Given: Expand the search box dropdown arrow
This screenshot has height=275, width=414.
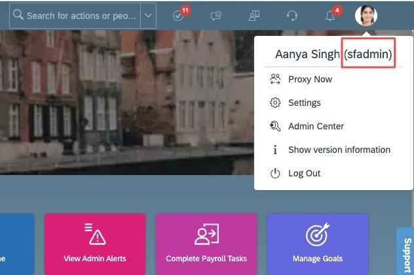Looking at the screenshot, I should point(149,16).
